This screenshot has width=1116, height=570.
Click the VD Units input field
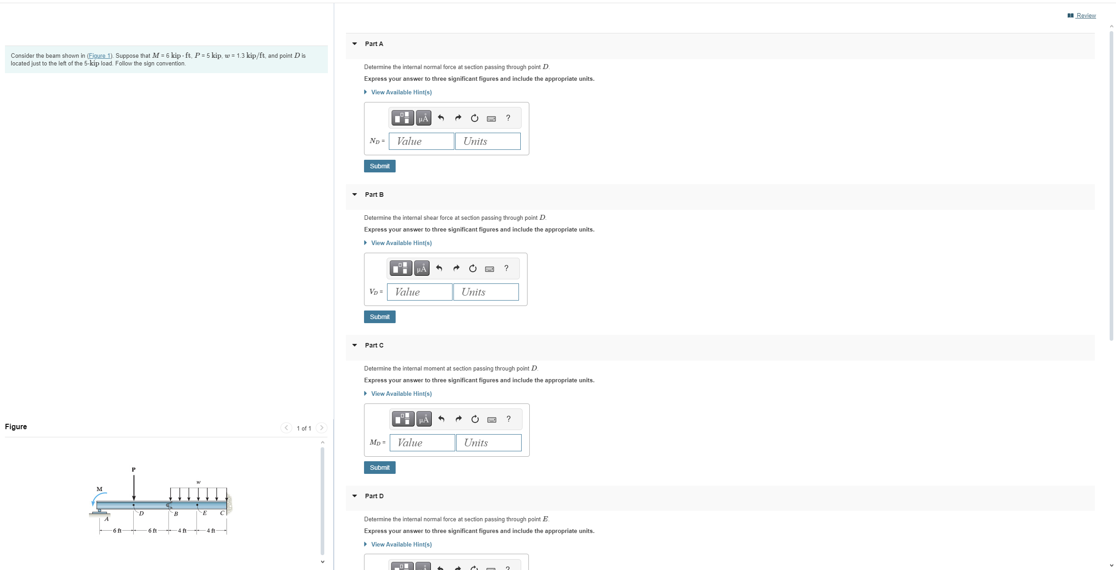[x=486, y=292]
